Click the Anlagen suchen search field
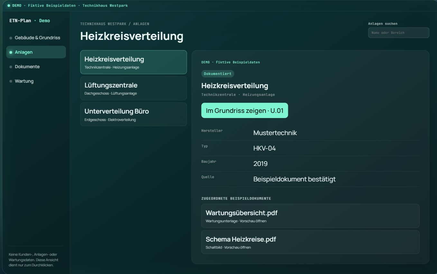 tap(398, 33)
